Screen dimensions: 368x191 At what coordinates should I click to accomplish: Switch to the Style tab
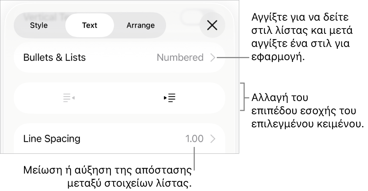click(x=39, y=25)
